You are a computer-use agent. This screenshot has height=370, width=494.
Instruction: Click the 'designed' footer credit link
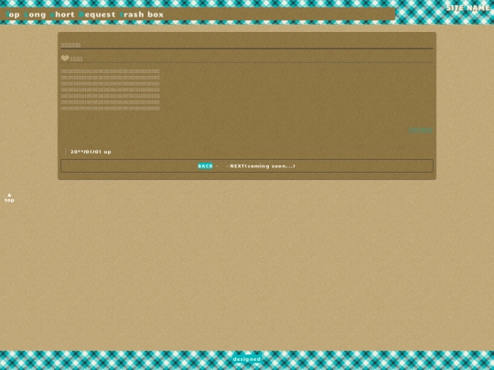click(247, 359)
